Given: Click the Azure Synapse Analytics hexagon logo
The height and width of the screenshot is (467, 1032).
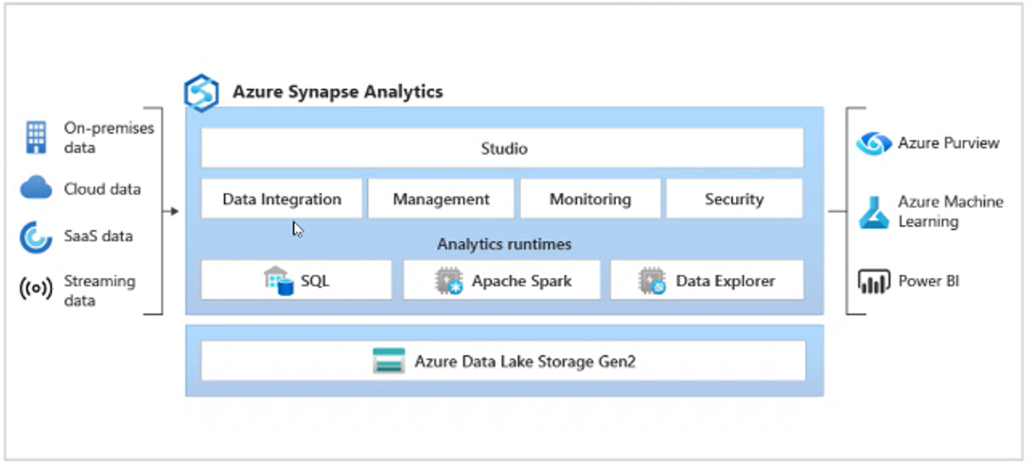Looking at the screenshot, I should (x=201, y=93).
